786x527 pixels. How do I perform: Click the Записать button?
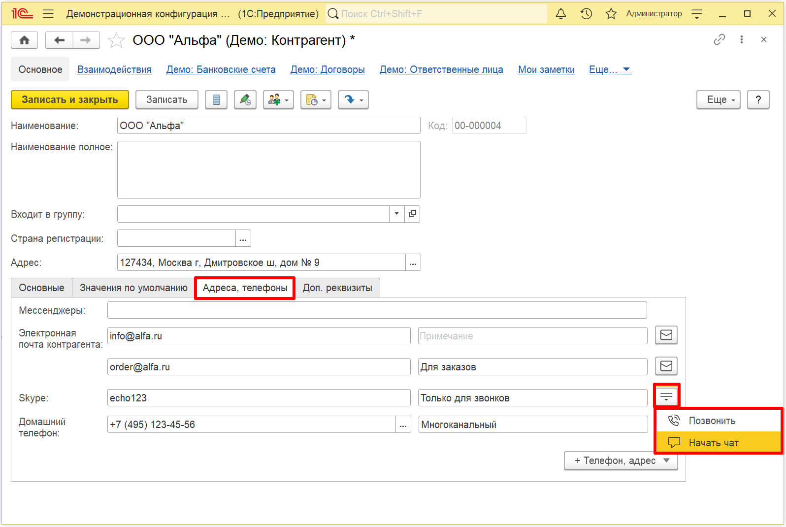pos(167,99)
